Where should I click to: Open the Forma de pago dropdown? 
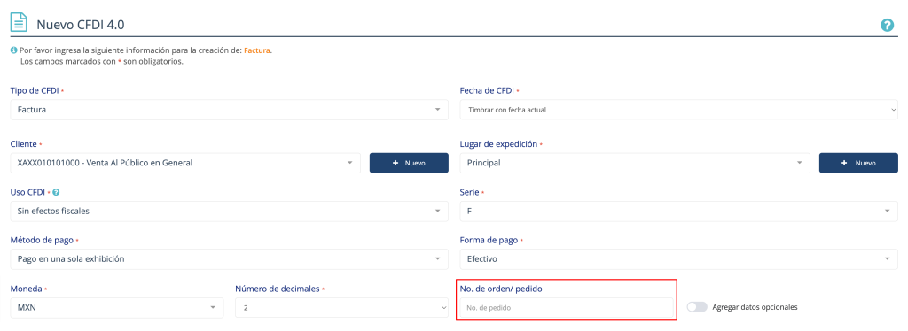(x=678, y=259)
